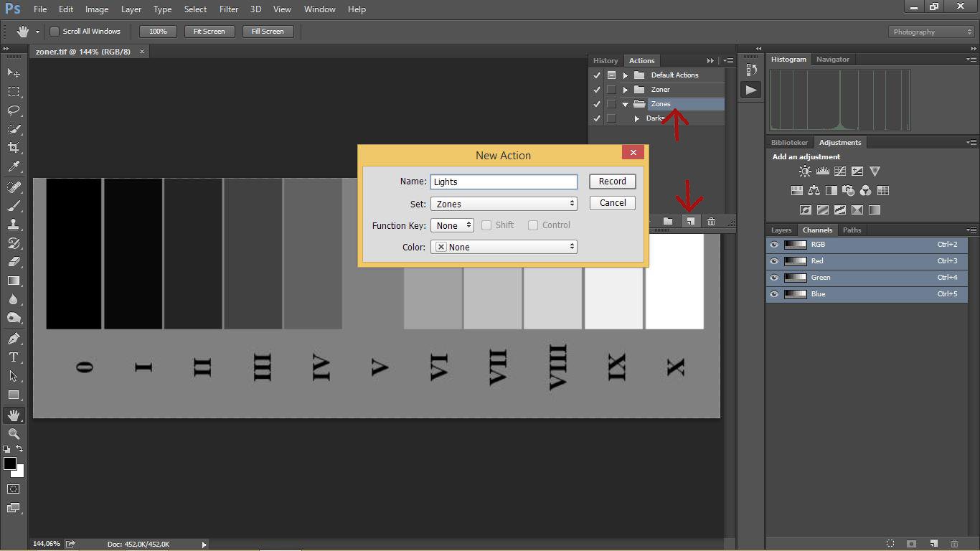
Task: Click the Fit Screen button
Action: click(x=209, y=32)
